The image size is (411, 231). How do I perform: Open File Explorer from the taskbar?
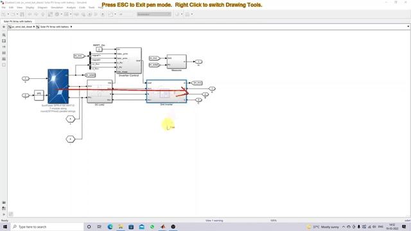pyautogui.click(x=121, y=227)
